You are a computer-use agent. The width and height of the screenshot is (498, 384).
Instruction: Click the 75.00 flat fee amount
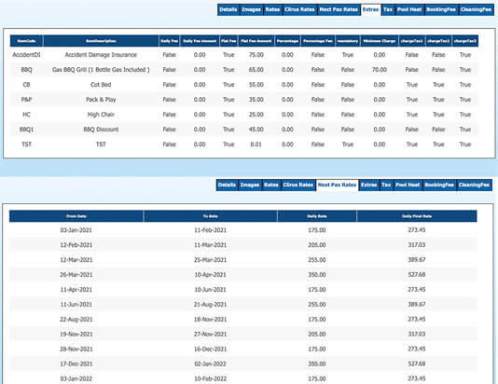tap(256, 55)
